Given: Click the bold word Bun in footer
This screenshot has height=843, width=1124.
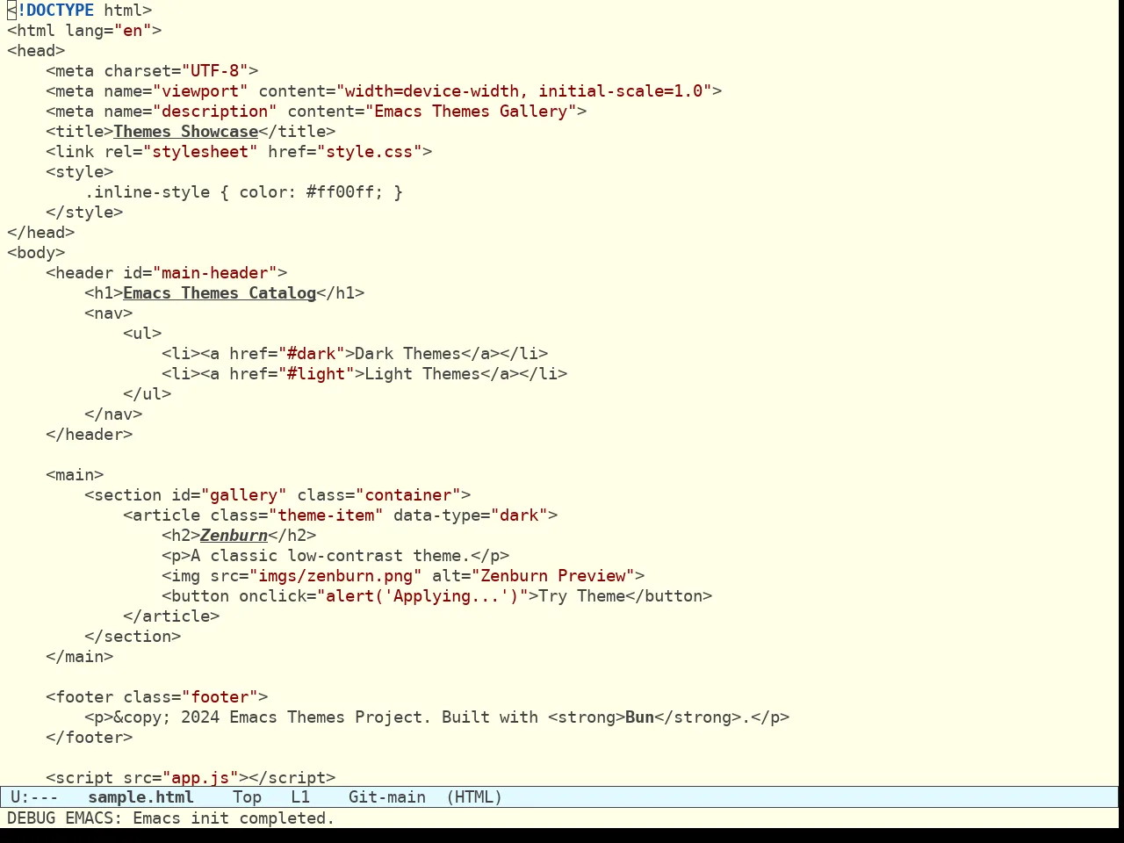Looking at the screenshot, I should point(639,717).
